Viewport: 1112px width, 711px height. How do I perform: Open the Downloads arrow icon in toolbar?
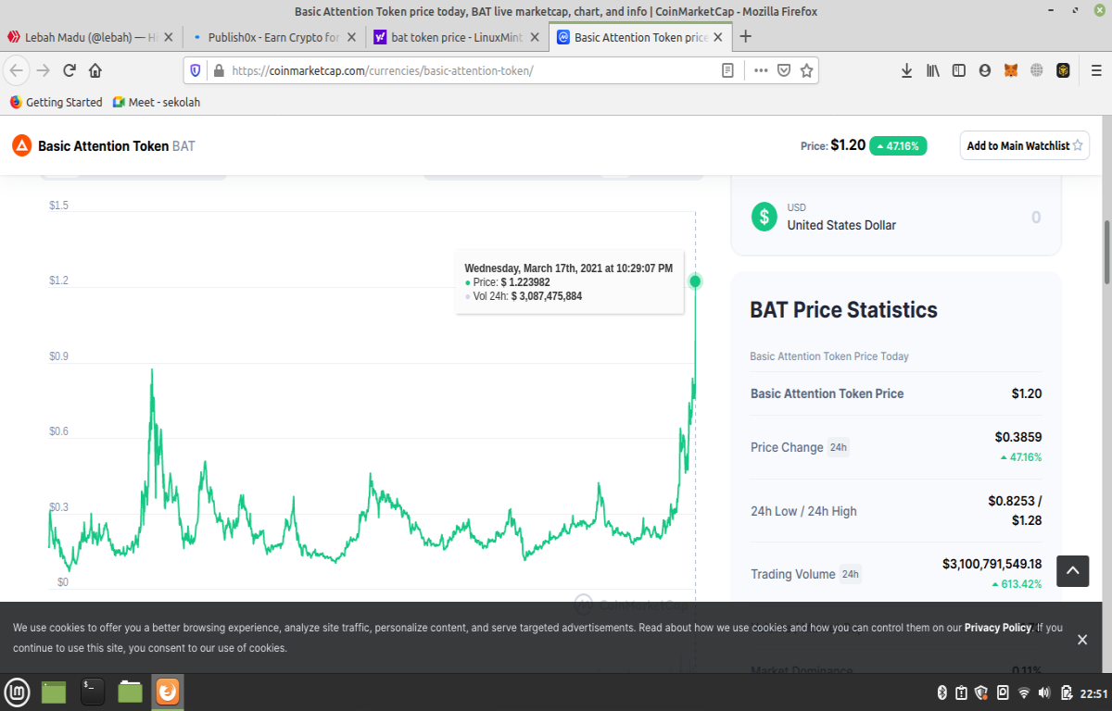[x=907, y=70]
